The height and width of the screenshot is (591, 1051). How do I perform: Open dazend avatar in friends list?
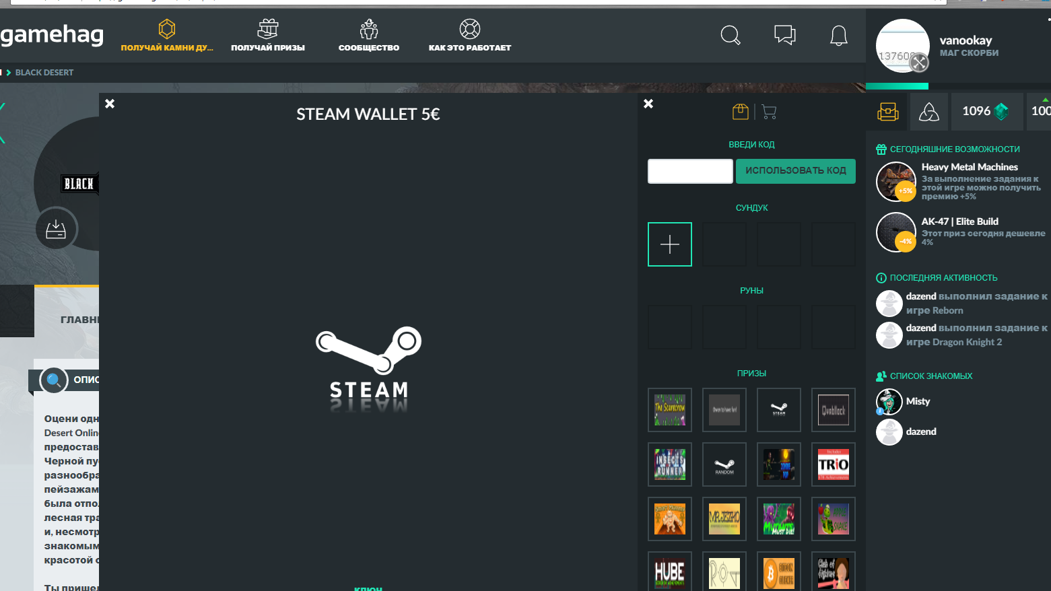889,432
